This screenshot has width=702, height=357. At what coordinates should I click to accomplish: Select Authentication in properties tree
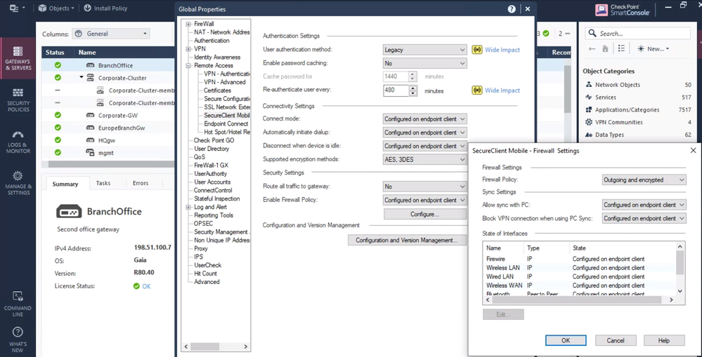212,41
